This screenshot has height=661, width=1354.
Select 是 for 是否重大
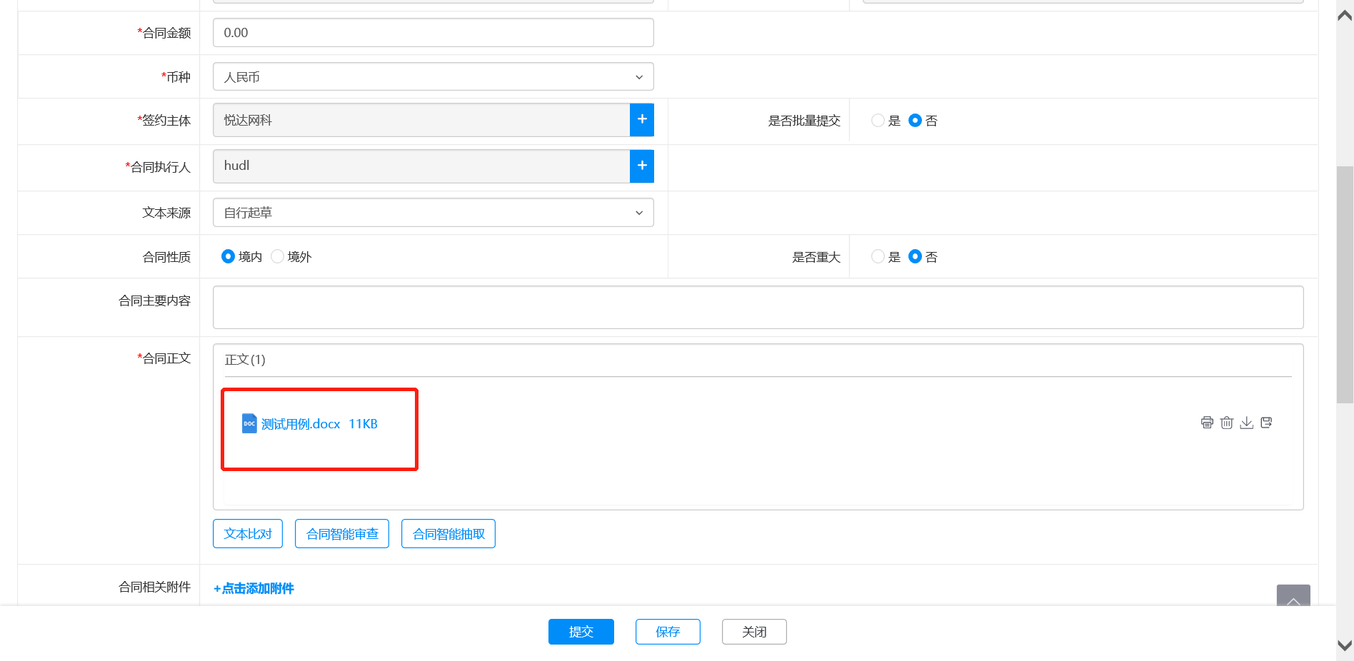[878, 257]
